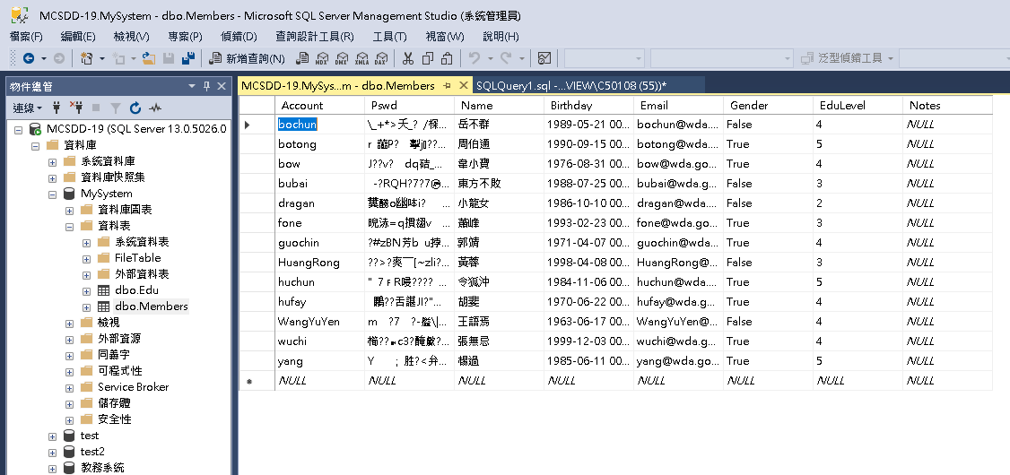Expand the 資料庫圖表 folder
1010x475 pixels.
(70, 210)
